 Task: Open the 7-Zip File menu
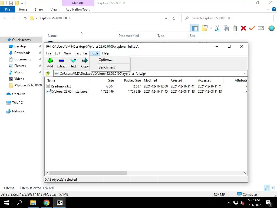point(49,53)
